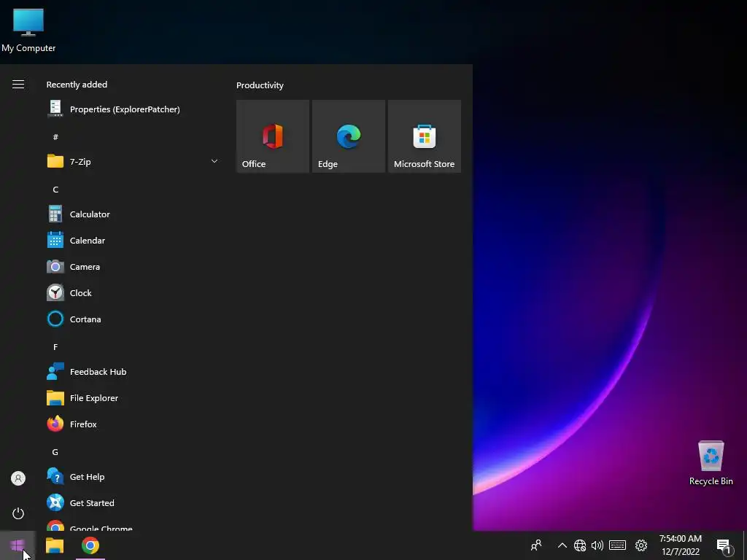Click the Power button in Start
This screenshot has height=560, width=747.
point(18,513)
